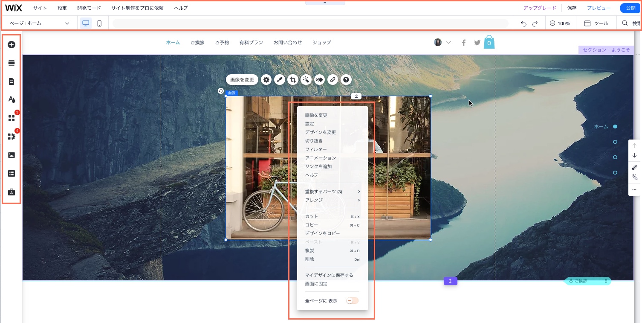Image resolution: width=642 pixels, height=323 pixels.
Task: Click the undo arrow in top bar
Action: point(524,23)
